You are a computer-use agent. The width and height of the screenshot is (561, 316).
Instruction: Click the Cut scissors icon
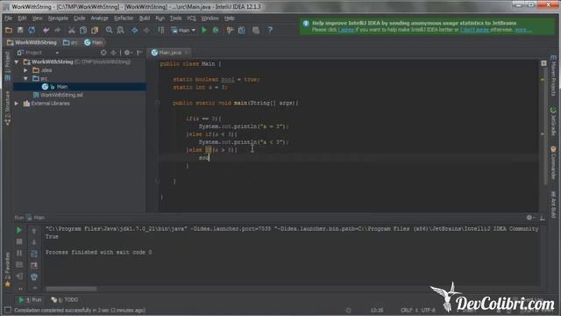click(72, 31)
